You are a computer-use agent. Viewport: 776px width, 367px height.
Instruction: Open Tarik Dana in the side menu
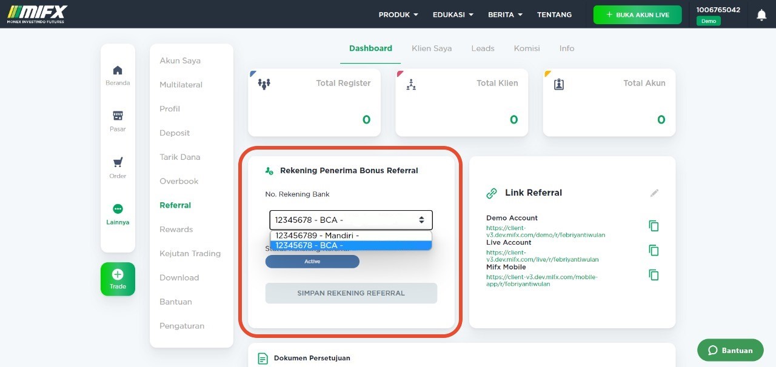[x=179, y=157]
